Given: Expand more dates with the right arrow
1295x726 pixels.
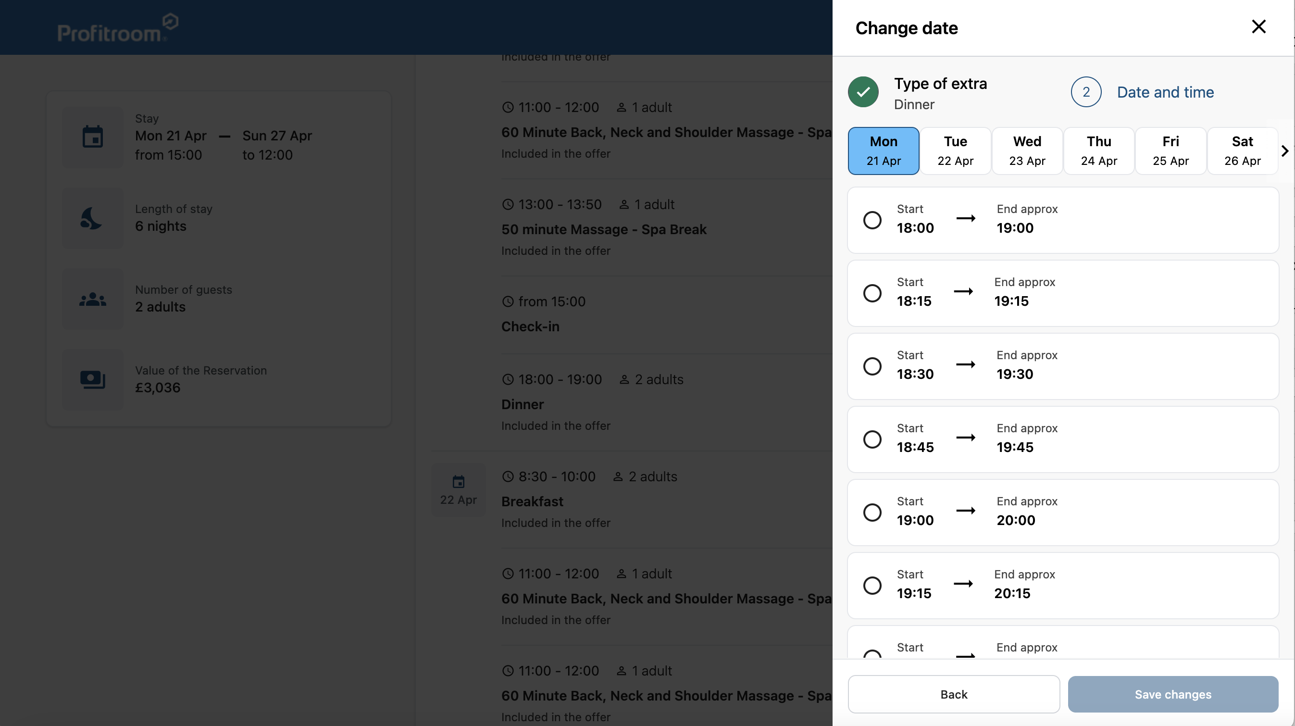Looking at the screenshot, I should (1285, 150).
